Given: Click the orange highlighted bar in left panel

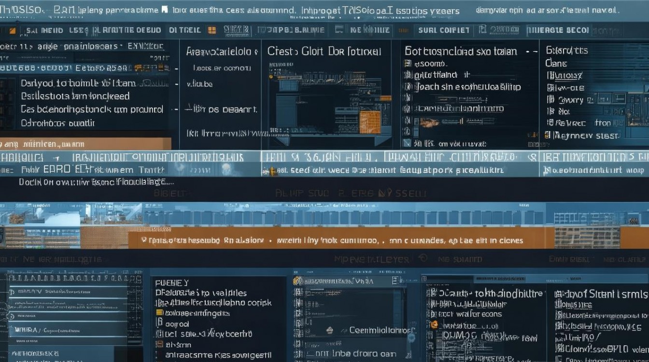Looking at the screenshot, I should click(85, 143).
